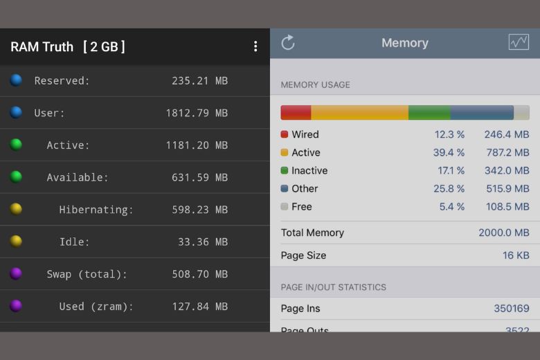Screen dimensions: 540x360
Task: Click the orange Active segment of usage bar
Action: (359, 113)
